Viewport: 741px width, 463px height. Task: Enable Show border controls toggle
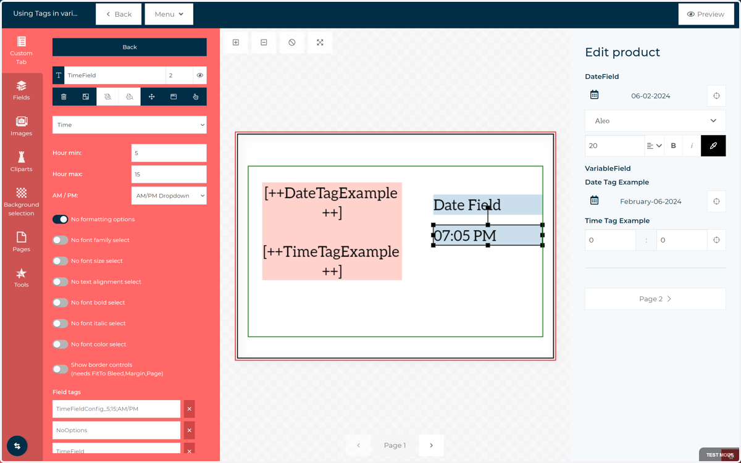point(61,369)
